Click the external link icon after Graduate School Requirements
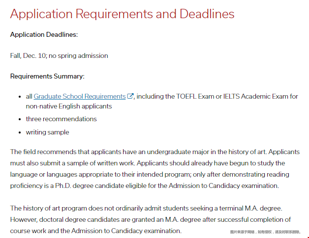Image resolution: width=309 pixels, height=238 pixels. [x=130, y=96]
